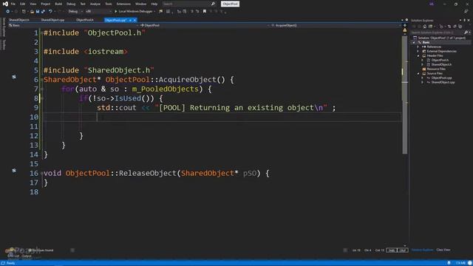Switch to the Class View tab

click(x=443, y=250)
